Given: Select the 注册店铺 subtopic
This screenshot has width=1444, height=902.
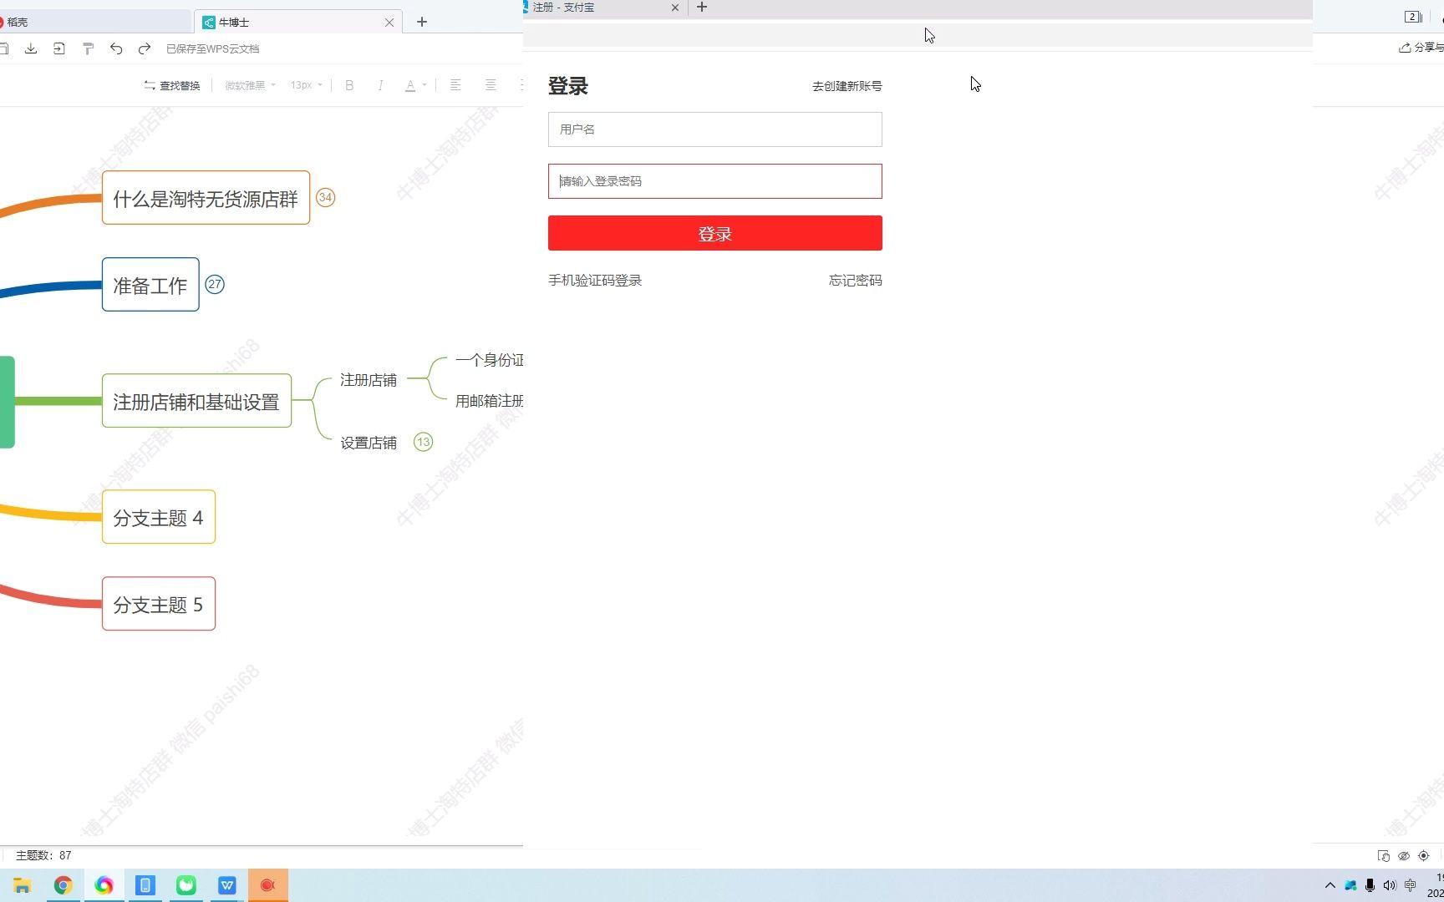Looking at the screenshot, I should tap(369, 380).
